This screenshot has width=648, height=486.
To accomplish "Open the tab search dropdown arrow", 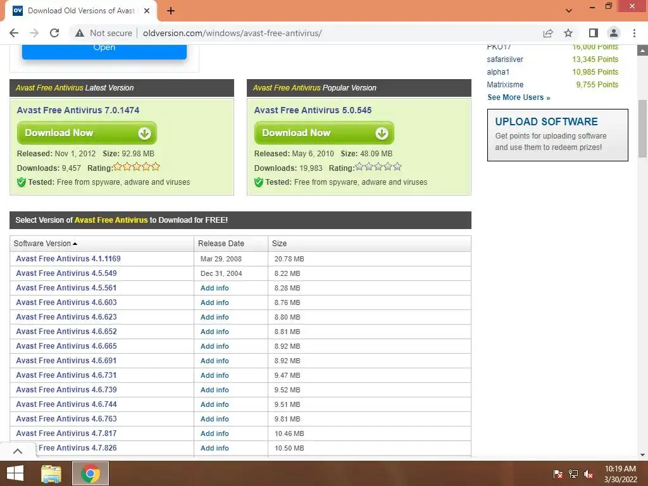I will click(569, 11).
